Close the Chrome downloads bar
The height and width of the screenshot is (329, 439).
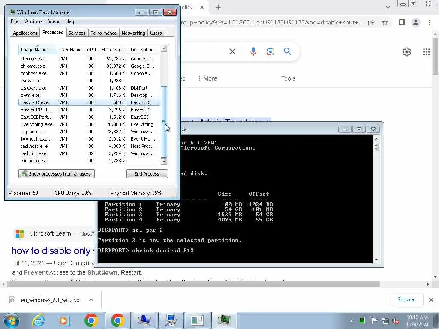(x=431, y=300)
